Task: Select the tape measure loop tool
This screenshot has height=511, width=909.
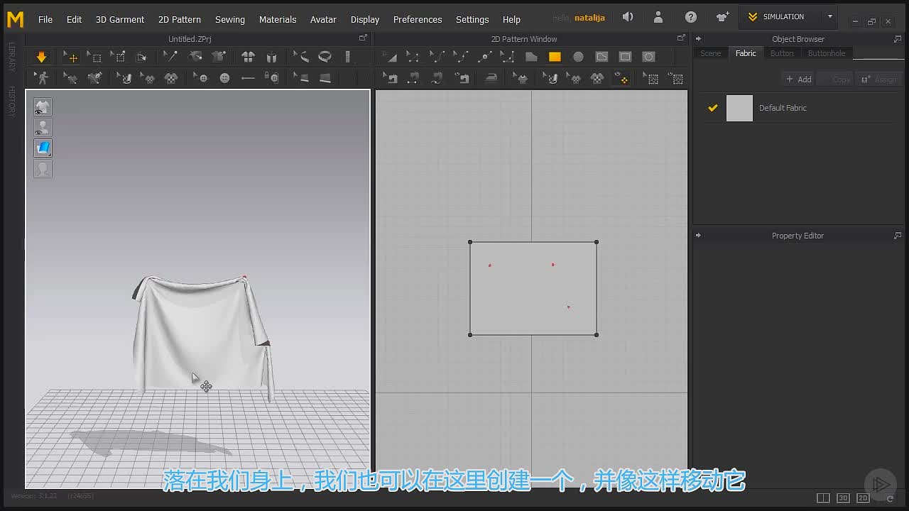Action: [x=325, y=57]
